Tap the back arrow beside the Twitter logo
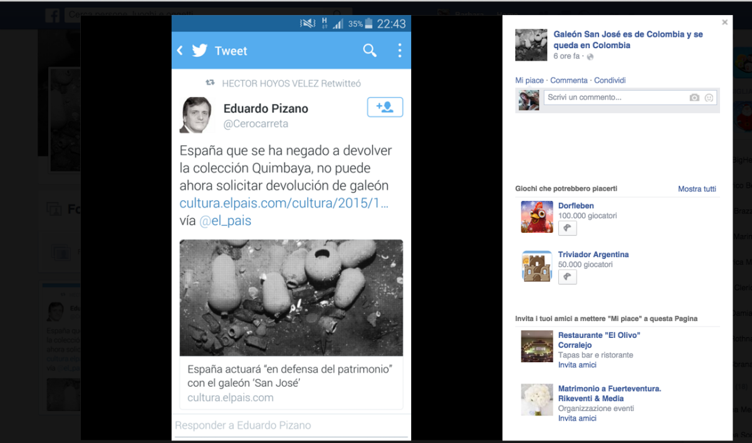This screenshot has width=752, height=443. click(x=179, y=51)
